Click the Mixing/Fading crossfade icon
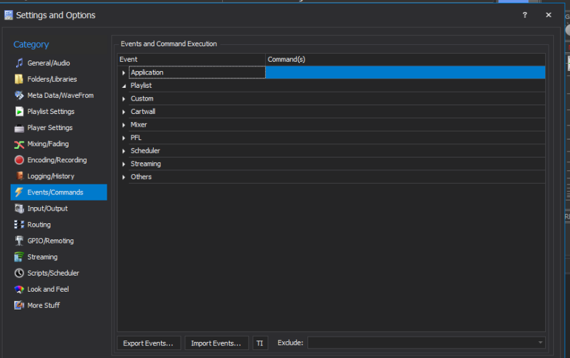The height and width of the screenshot is (358, 570). point(19,144)
